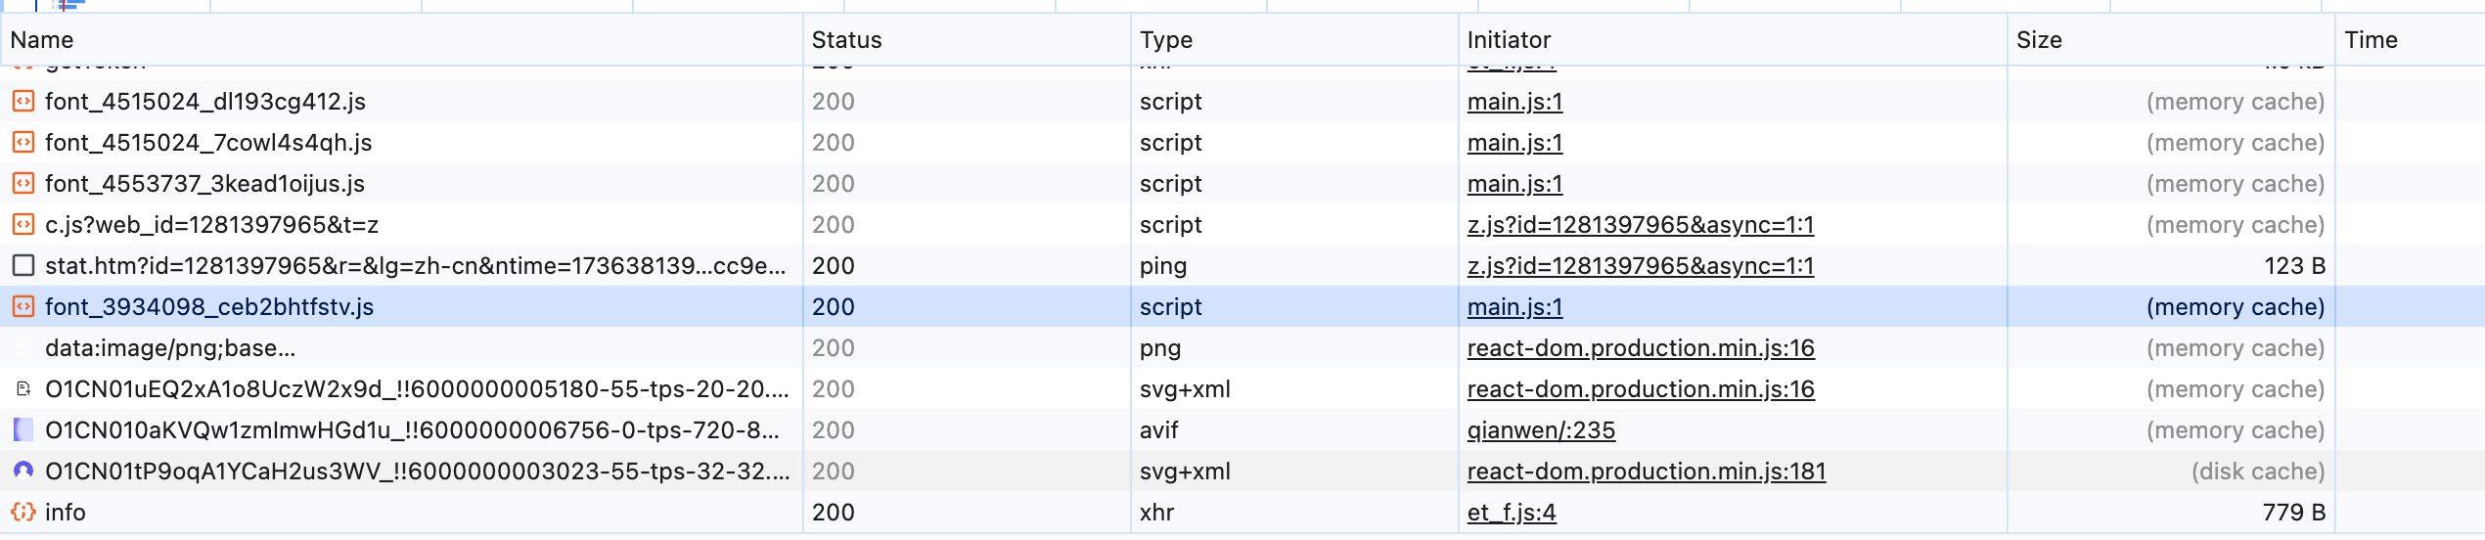2485x540 pixels.
Task: Sort requests by Size column
Action: tap(2039, 40)
